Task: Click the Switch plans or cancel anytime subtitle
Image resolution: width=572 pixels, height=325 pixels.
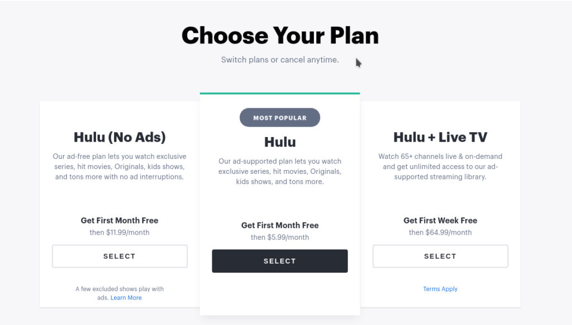Action: tap(280, 59)
